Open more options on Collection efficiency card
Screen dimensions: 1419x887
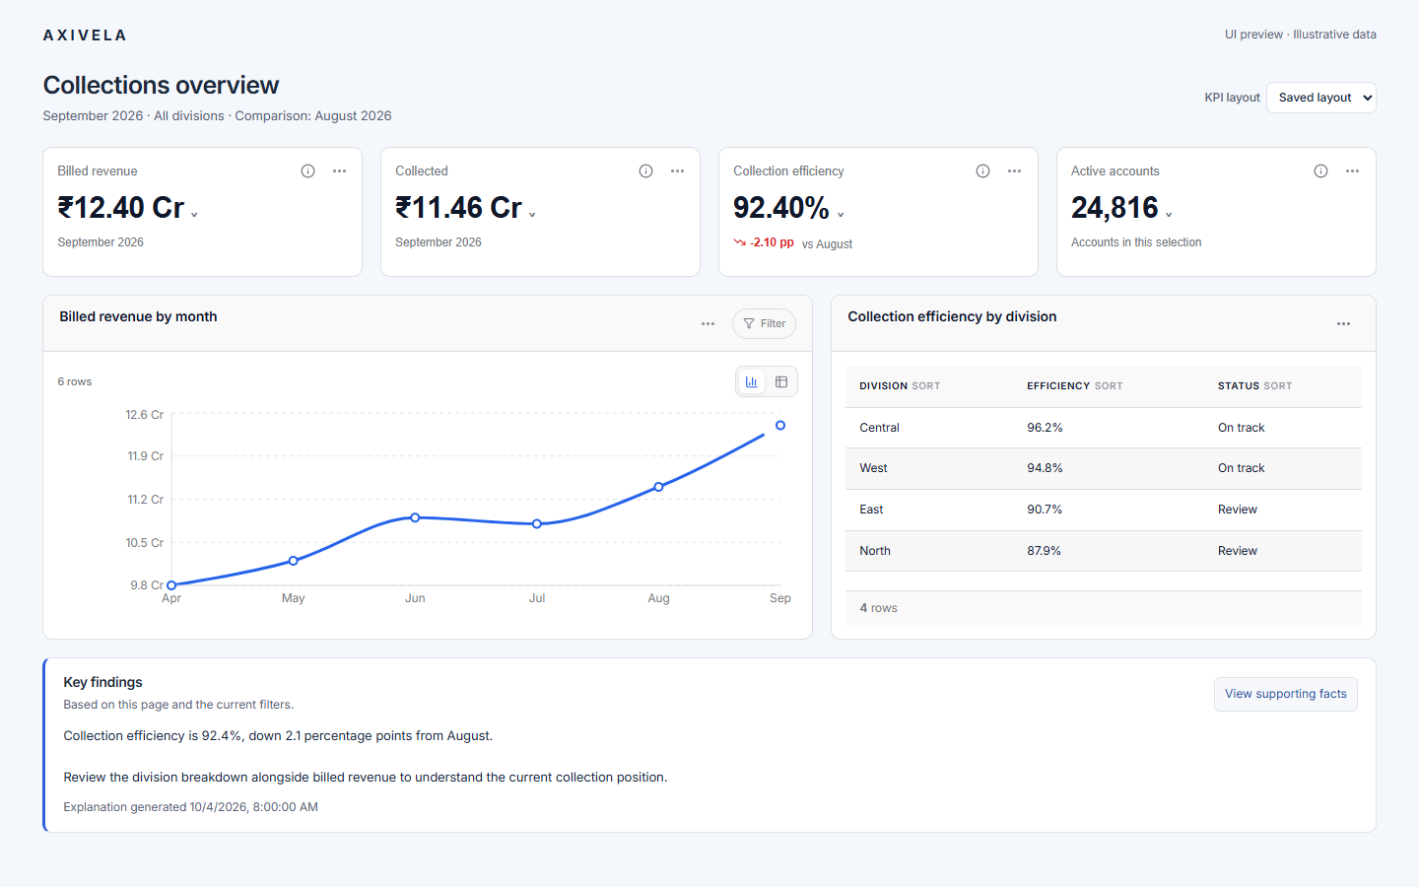1014,171
